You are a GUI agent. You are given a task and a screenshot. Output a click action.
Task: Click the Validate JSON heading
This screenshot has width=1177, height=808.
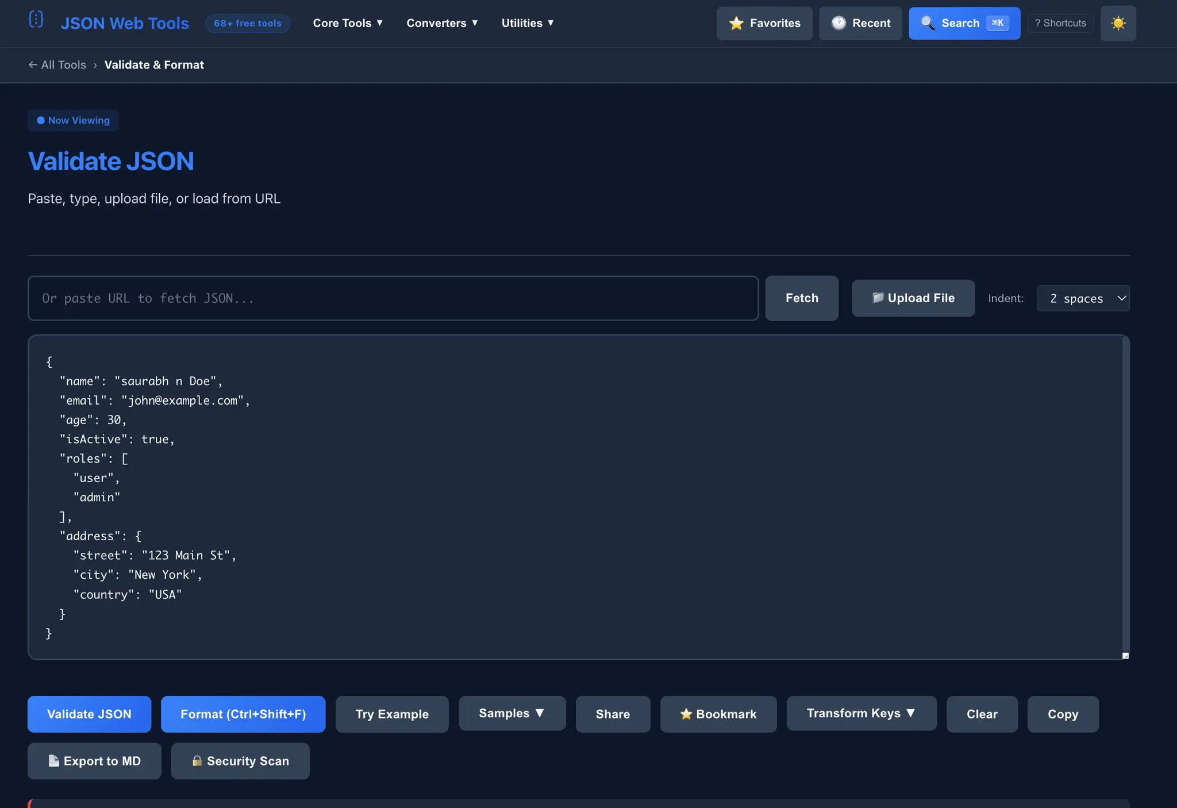111,161
